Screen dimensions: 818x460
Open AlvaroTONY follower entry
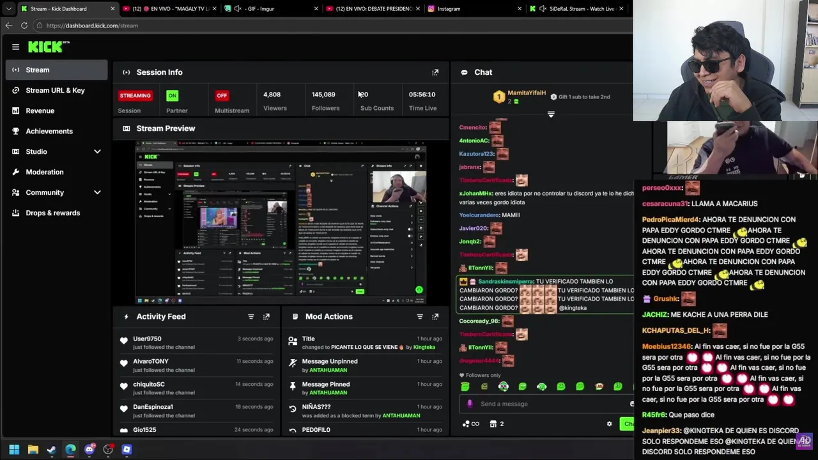[x=151, y=362]
